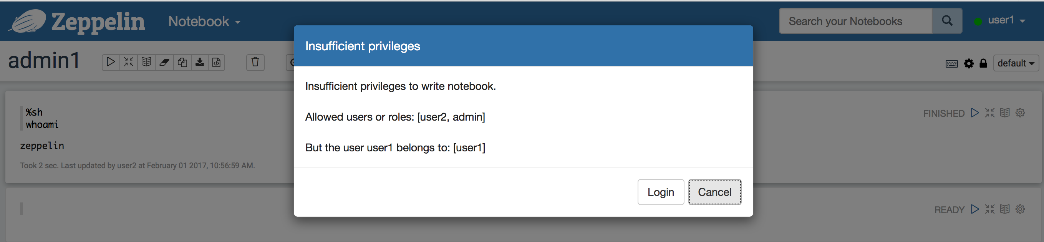This screenshot has width=1044, height=242.
Task: Clone the notebook via the copy icon
Action: 182,63
